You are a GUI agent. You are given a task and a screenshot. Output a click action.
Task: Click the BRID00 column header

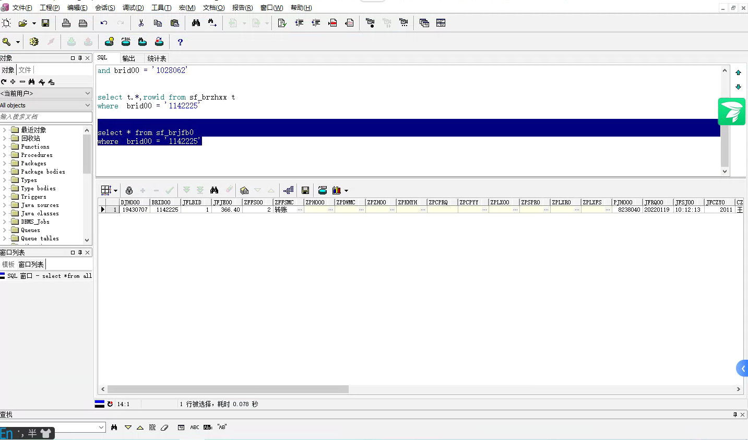161,202
